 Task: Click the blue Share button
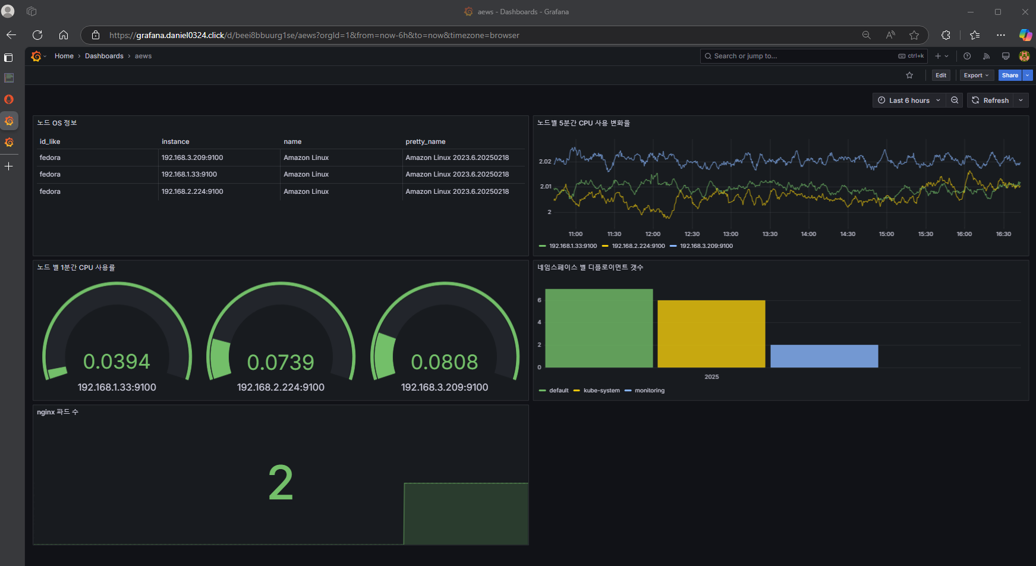coord(1010,76)
